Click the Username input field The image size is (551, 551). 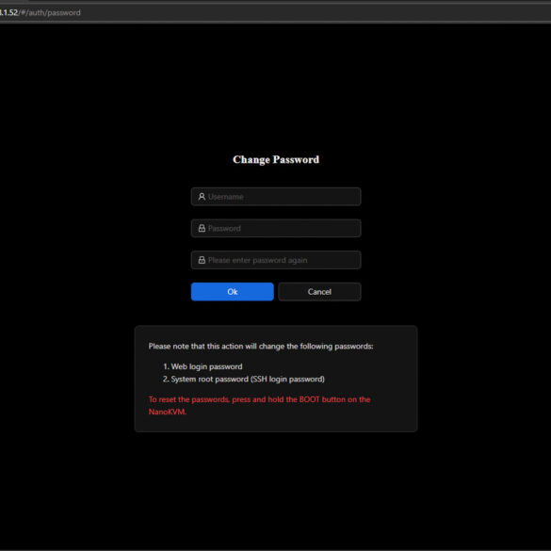276,197
